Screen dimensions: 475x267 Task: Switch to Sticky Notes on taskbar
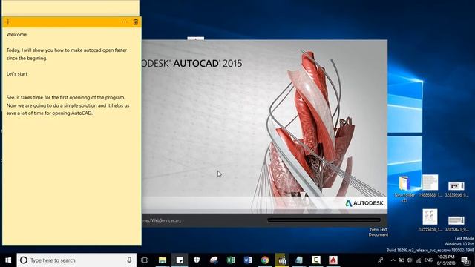180,260
